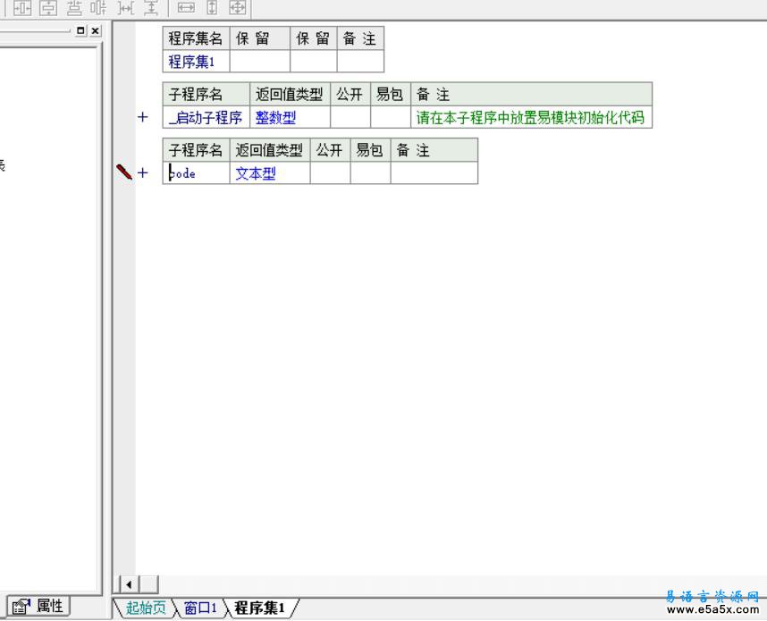767x621 pixels.
Task: Click the equal horizontal spacing toolbar icon
Action: pos(126,8)
